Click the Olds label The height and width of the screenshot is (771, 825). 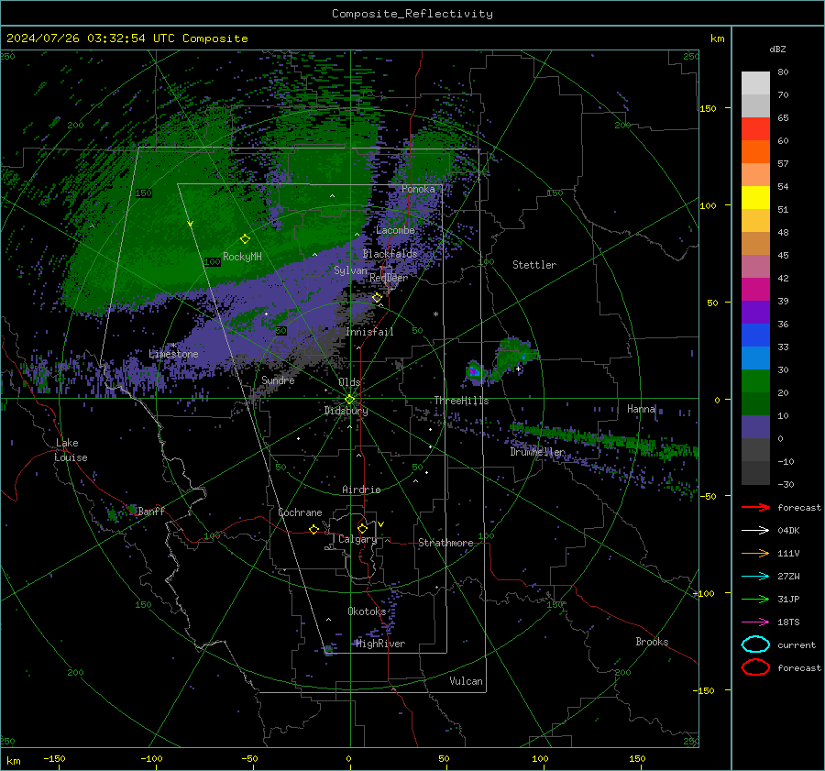[349, 382]
